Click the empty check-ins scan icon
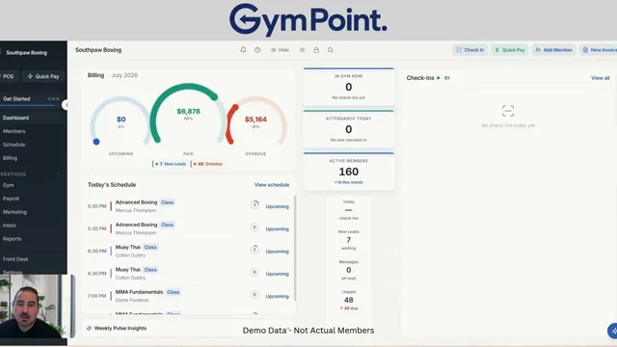The height and width of the screenshot is (347, 617). coord(508,111)
